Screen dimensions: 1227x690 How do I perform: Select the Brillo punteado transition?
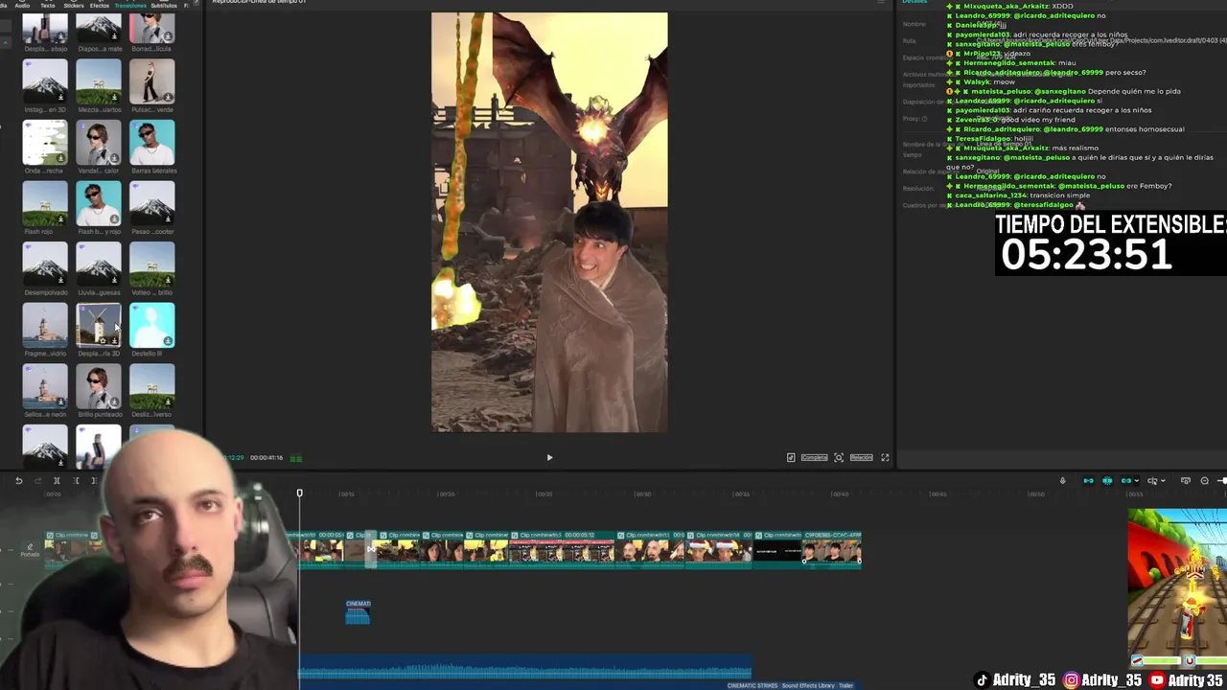click(x=99, y=386)
